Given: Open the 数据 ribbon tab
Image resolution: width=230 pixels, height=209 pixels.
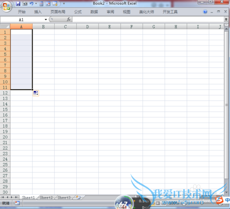Looking at the screenshot, I should [x=94, y=12].
